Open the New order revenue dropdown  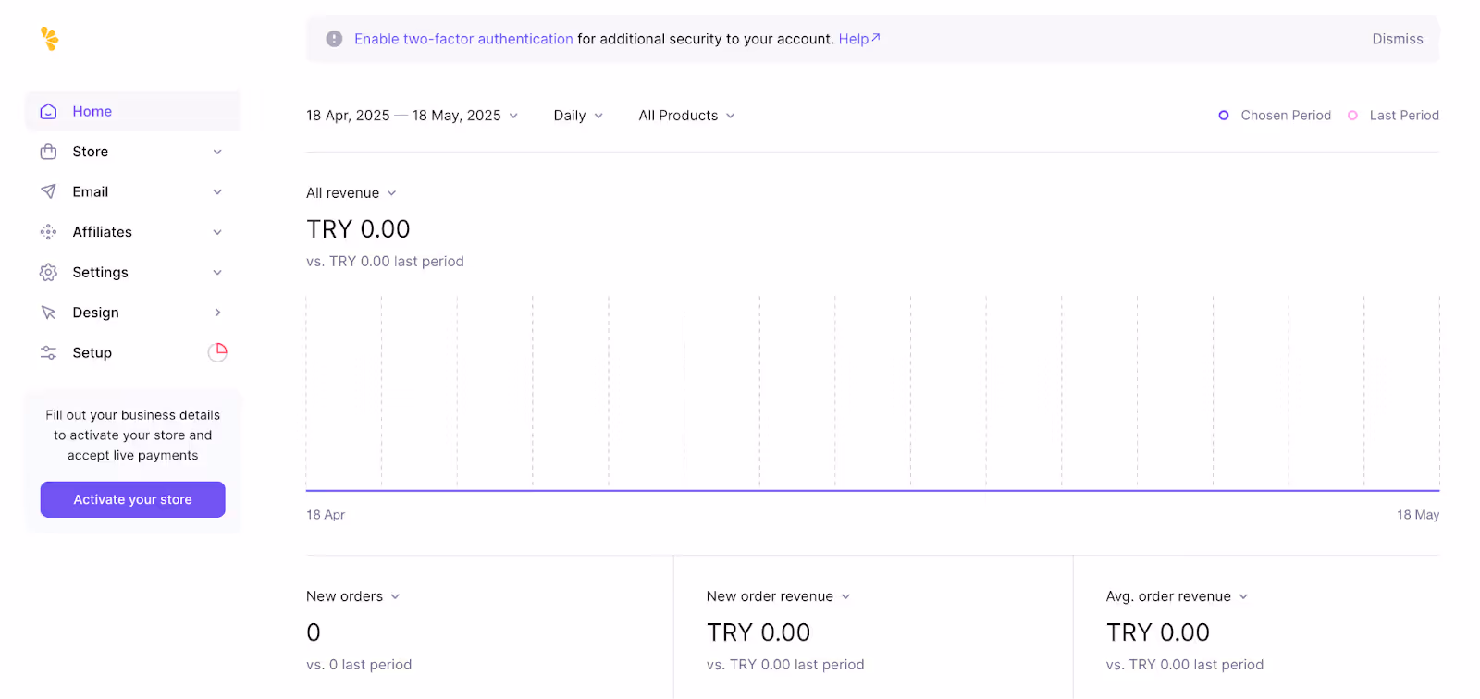coord(779,596)
